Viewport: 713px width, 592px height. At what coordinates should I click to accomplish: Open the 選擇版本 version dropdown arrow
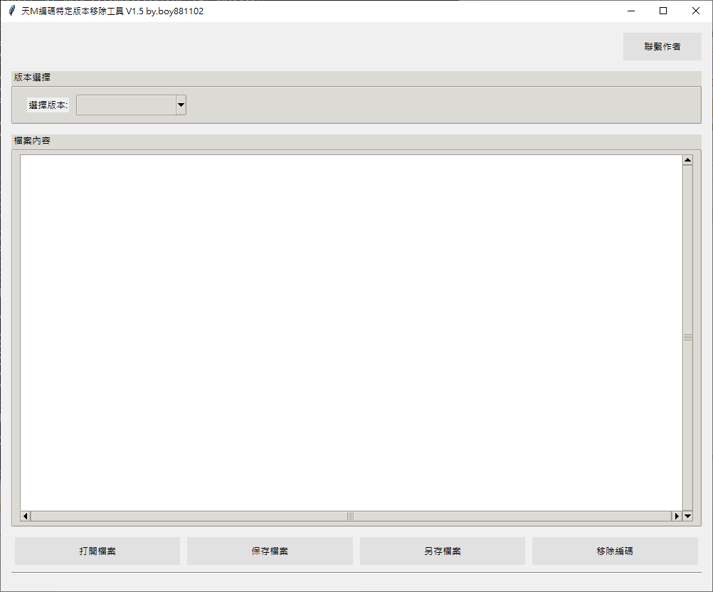181,105
